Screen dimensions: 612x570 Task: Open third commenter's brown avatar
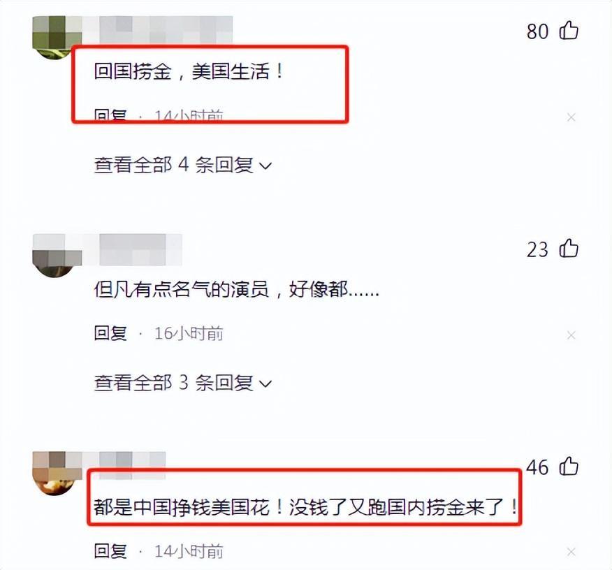click(x=54, y=473)
